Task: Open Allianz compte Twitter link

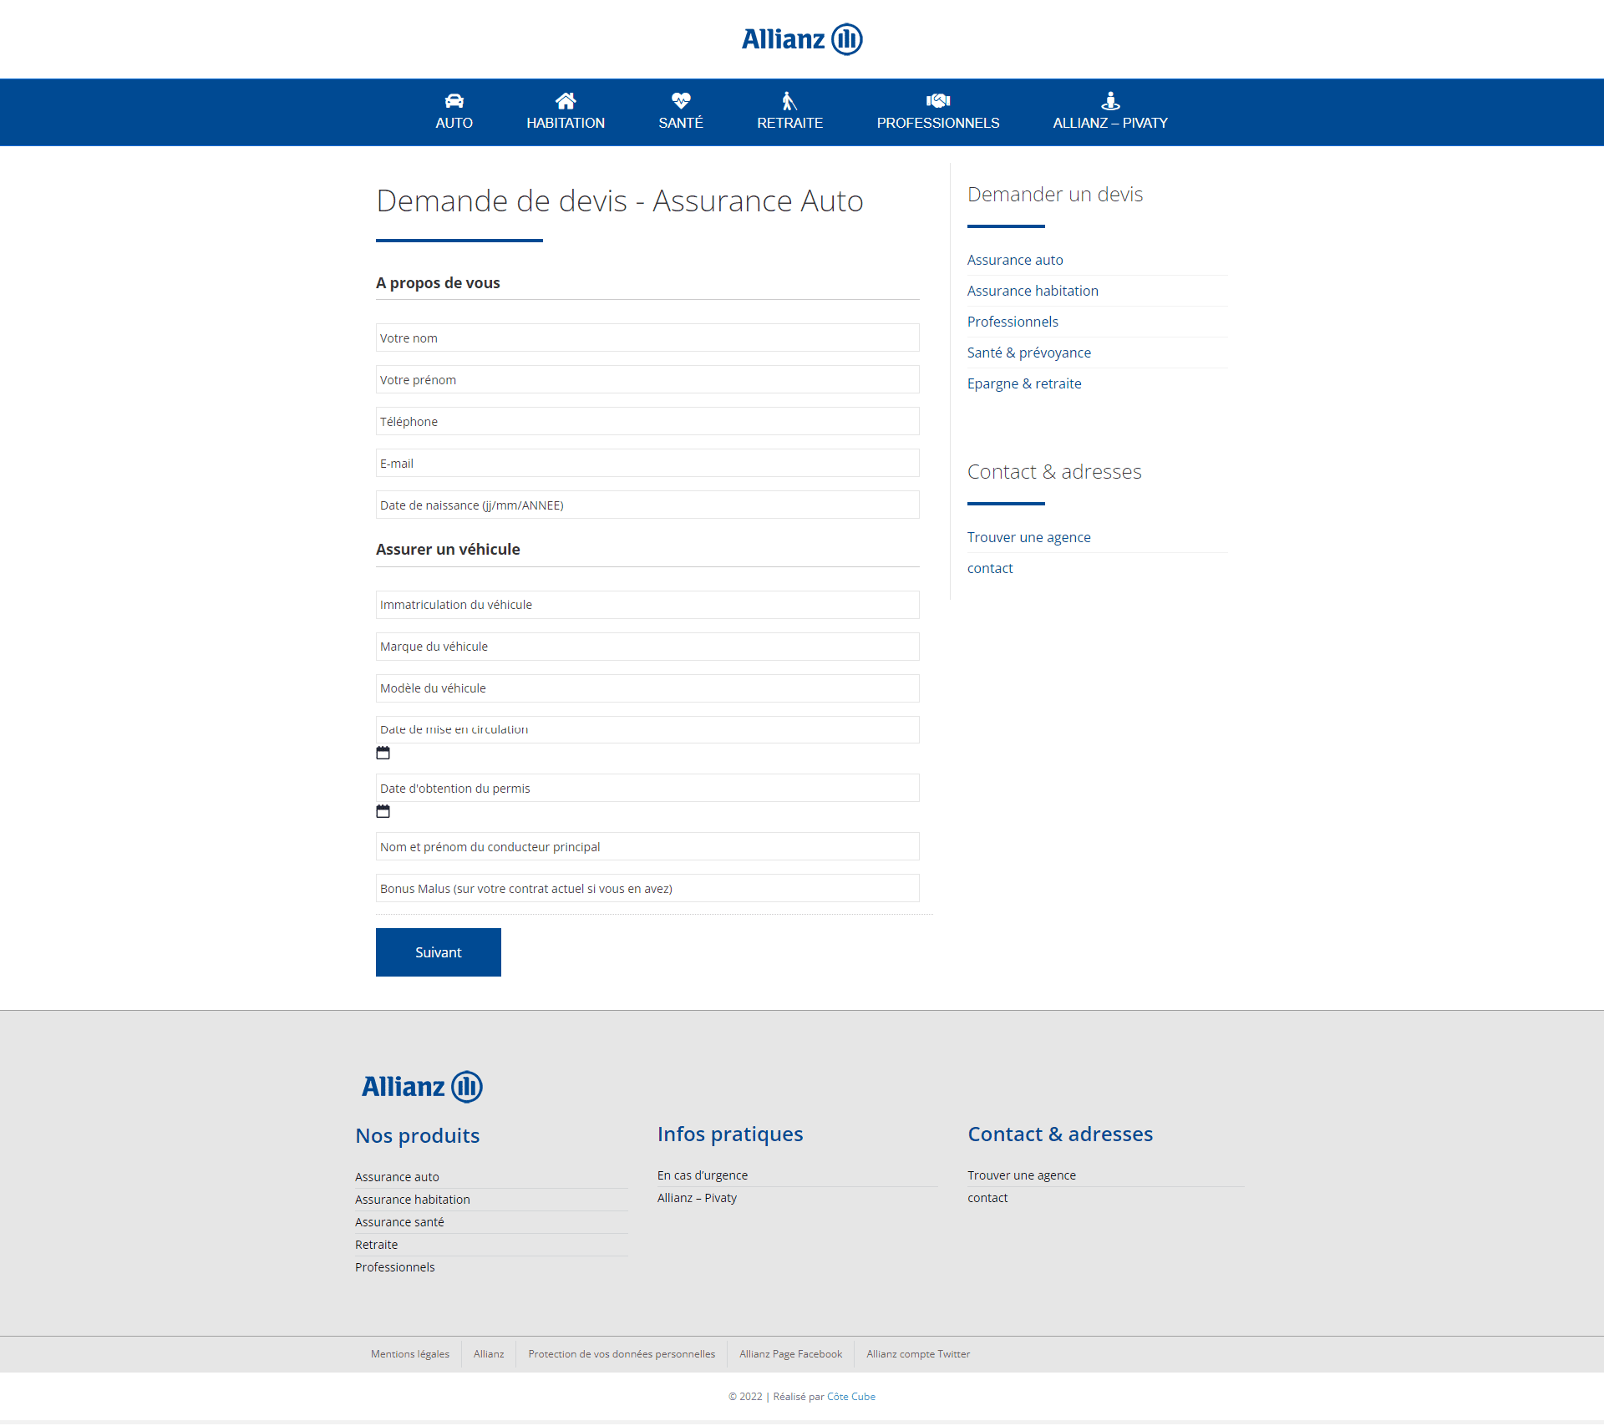Action: tap(918, 1354)
